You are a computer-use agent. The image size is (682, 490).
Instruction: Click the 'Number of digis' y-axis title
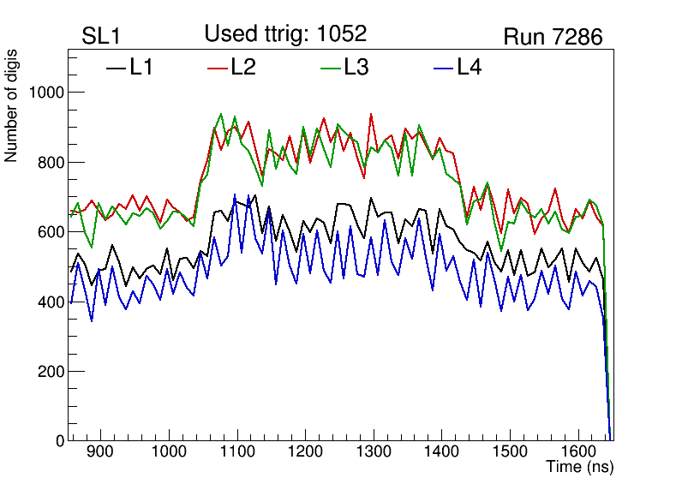12,106
